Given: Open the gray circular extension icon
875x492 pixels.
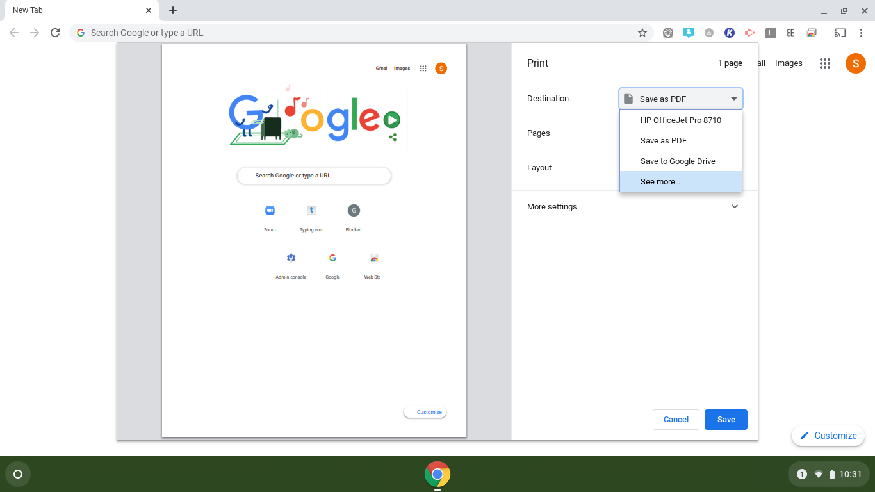Looking at the screenshot, I should [668, 33].
